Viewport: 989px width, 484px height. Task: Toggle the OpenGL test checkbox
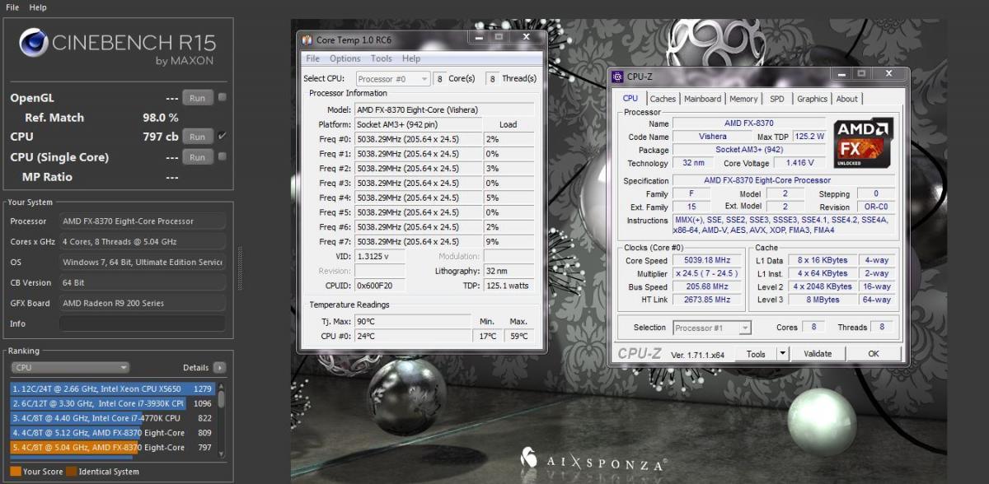click(x=223, y=97)
